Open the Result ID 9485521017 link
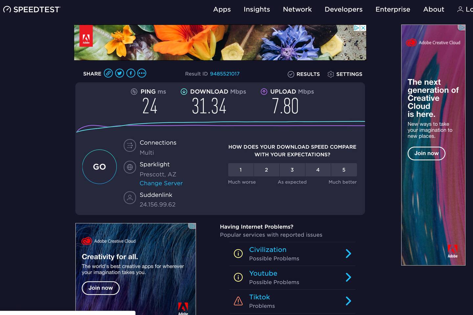 point(225,74)
